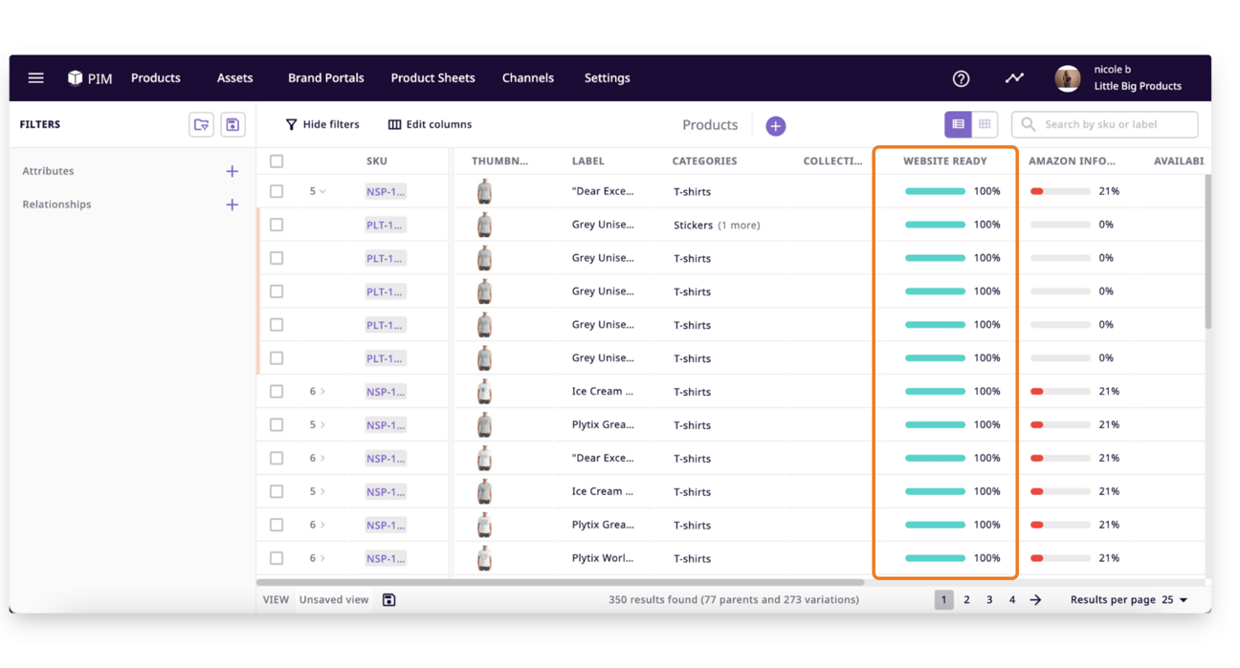Expand the Relationships filter section
Image resolution: width=1240 pixels, height=668 pixels.
(x=232, y=205)
